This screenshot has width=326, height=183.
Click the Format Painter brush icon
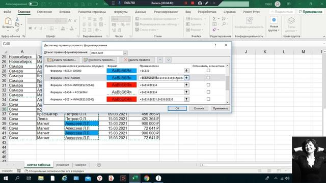(17, 30)
